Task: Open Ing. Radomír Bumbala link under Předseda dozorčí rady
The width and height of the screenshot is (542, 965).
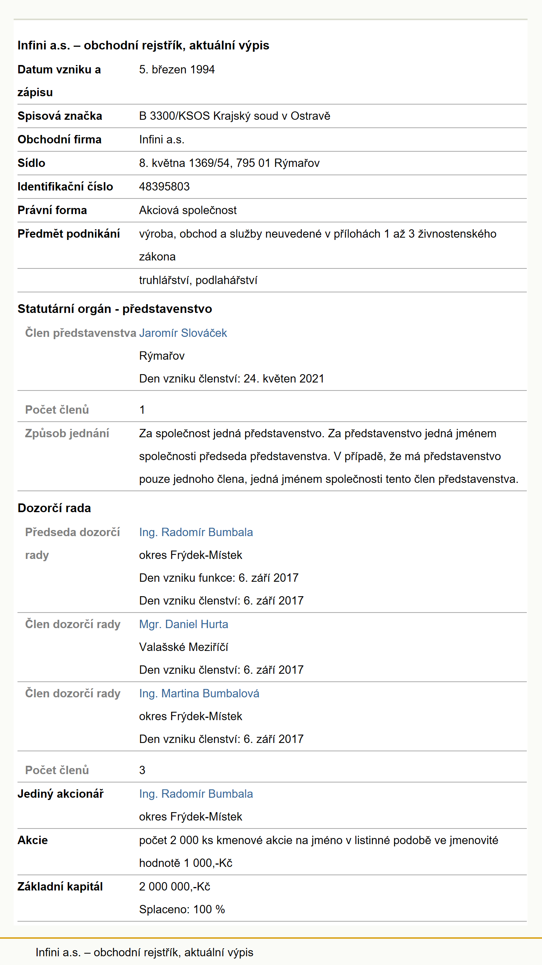Action: (x=196, y=532)
